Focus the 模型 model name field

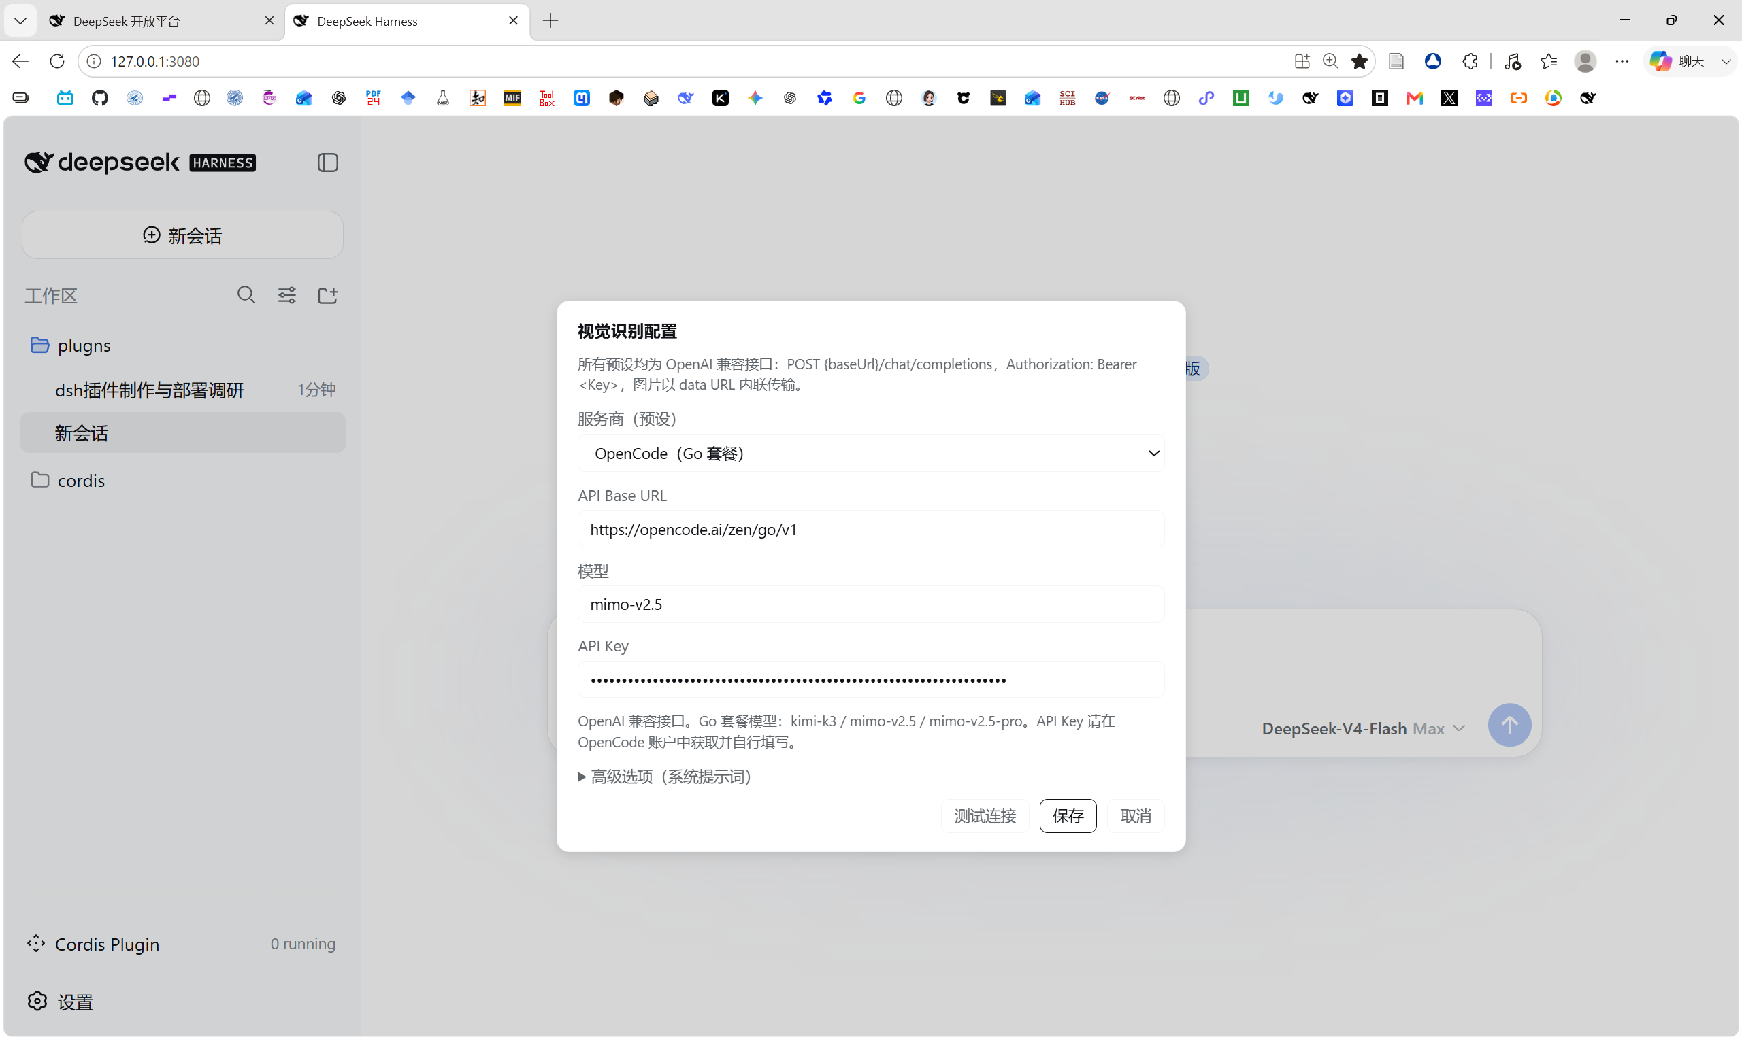coord(870,604)
